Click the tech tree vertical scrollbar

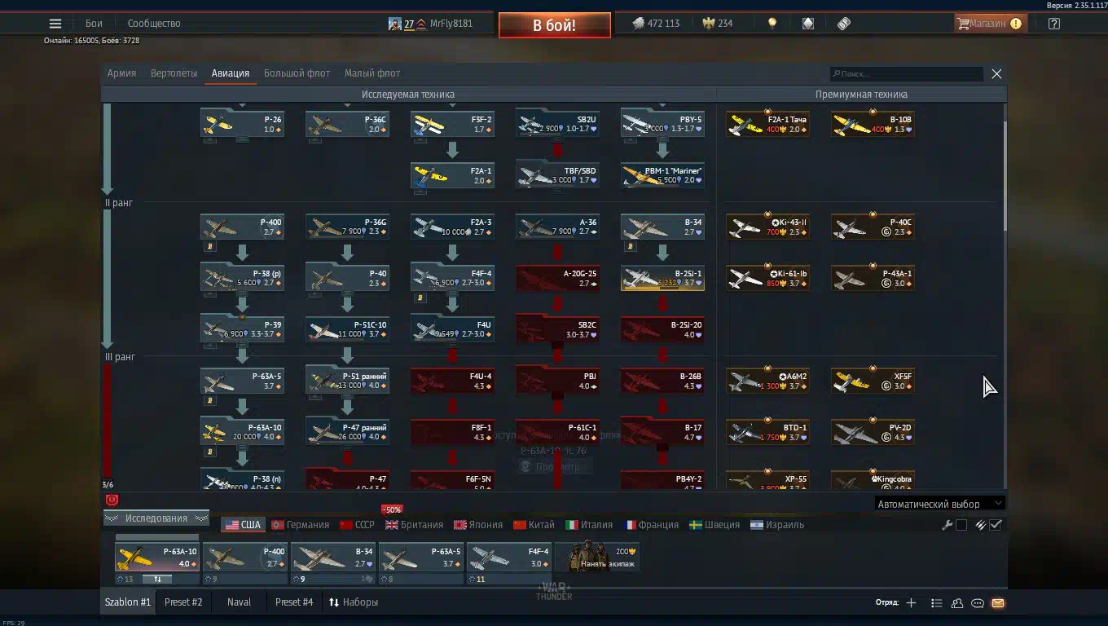1005,175
